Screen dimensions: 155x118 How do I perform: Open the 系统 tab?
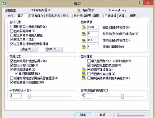pos(67,16)
